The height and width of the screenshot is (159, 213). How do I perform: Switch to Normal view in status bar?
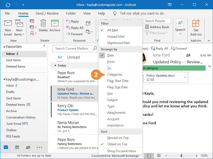pyautogui.click(x=149, y=156)
